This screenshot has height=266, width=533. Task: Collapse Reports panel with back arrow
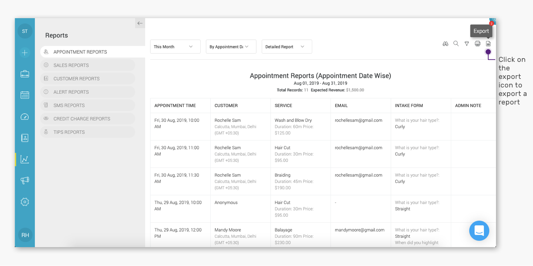[140, 23]
